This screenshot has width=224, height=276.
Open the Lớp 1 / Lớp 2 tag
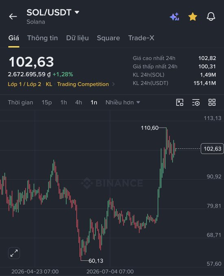[x=24, y=84]
